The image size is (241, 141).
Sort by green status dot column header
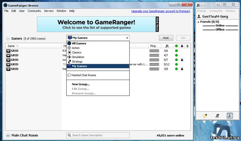point(176,46)
